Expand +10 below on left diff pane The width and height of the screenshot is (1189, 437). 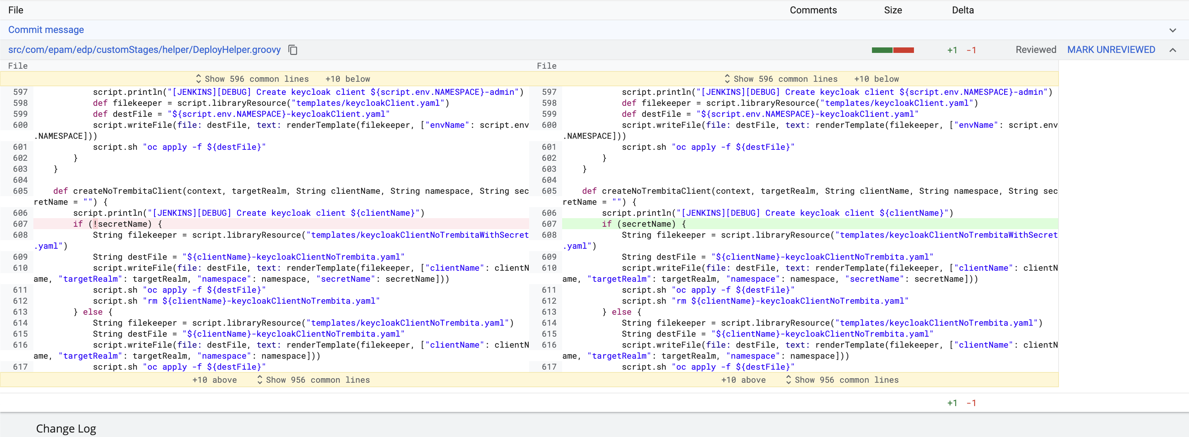[348, 79]
